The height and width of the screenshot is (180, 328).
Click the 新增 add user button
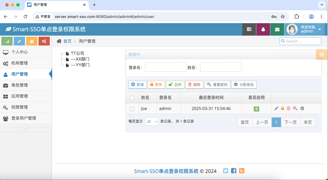(x=138, y=85)
